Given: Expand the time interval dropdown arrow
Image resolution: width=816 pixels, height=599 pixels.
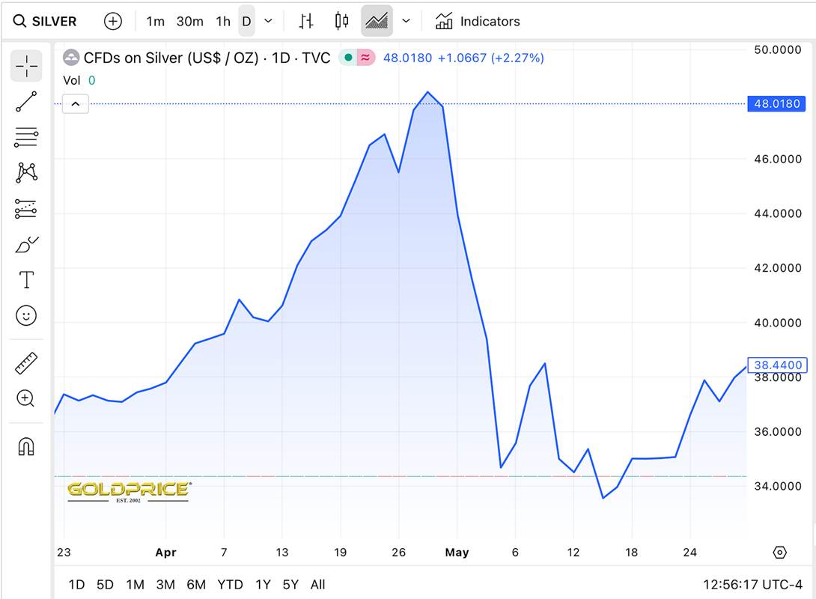Looking at the screenshot, I should coord(269,21).
